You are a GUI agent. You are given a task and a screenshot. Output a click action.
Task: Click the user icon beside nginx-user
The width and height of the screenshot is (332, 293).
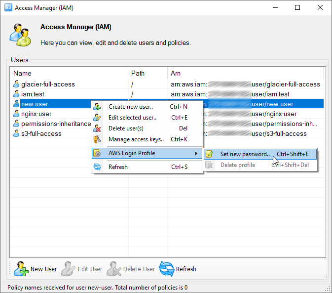[16, 114]
